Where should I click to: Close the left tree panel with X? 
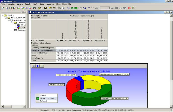tap(25, 12)
